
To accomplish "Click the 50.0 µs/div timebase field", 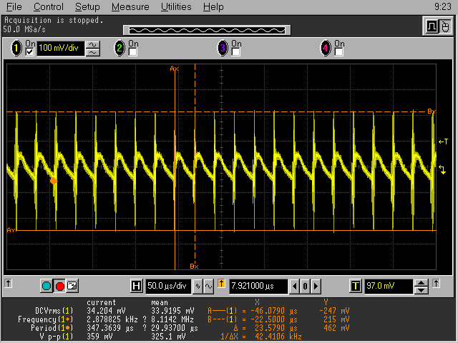I will pyautogui.click(x=168, y=286).
